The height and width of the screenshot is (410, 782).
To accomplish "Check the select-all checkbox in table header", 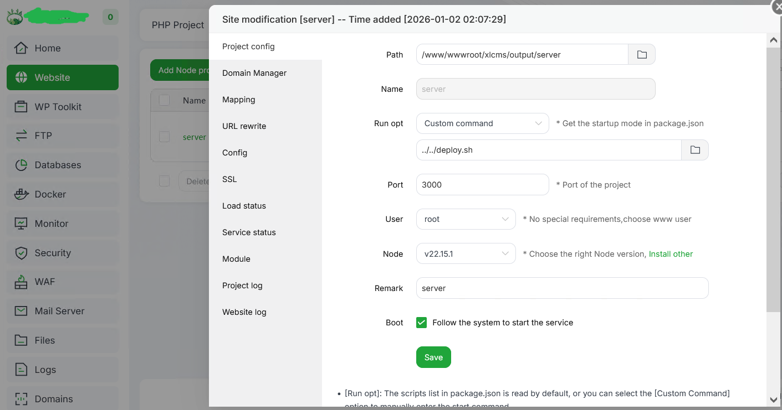I will [x=165, y=100].
